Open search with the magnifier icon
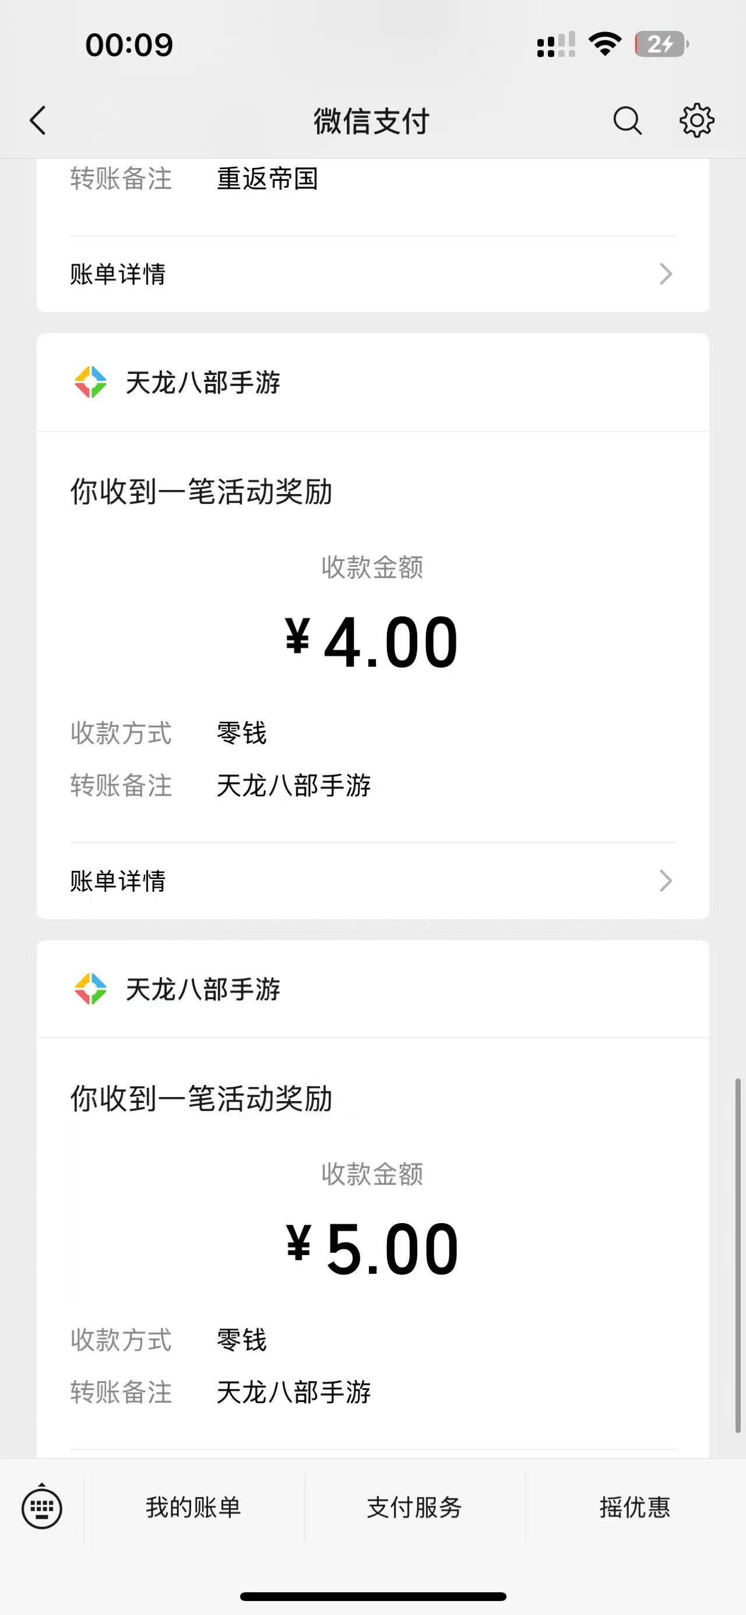Viewport: 746px width, 1615px height. [627, 120]
